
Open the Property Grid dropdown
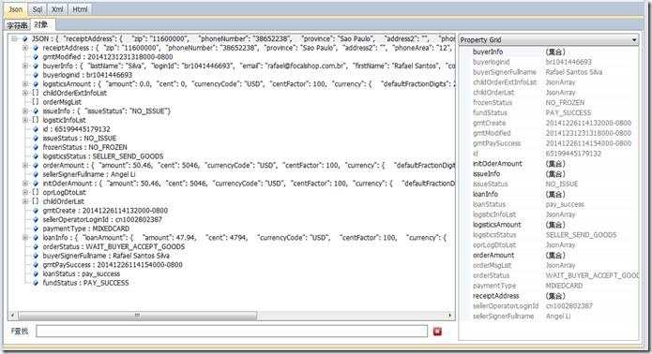point(634,40)
